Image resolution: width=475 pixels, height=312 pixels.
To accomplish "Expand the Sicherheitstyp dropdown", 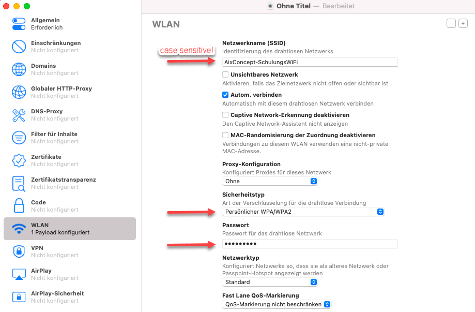I will click(x=303, y=212).
